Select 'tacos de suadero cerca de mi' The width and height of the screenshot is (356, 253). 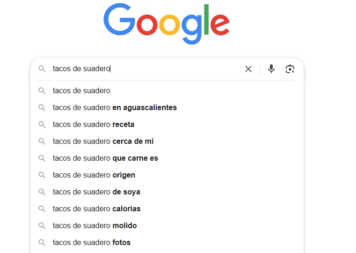click(x=103, y=141)
